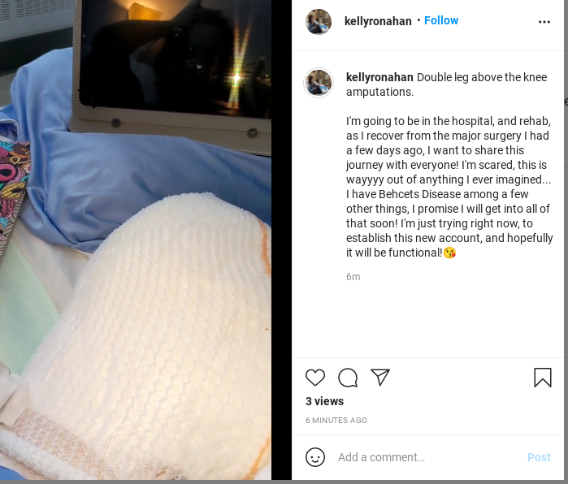Open the 6 MINUTES AGO post date

(x=336, y=421)
